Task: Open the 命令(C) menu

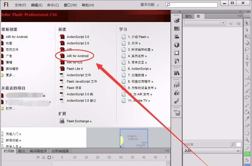Action: click(x=53, y=5)
